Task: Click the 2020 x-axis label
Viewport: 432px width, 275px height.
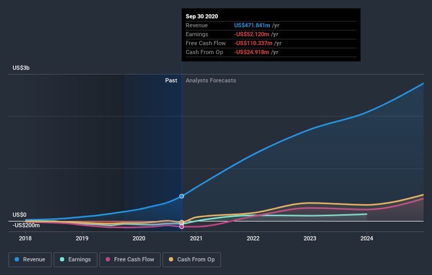Action: pyautogui.click(x=139, y=238)
